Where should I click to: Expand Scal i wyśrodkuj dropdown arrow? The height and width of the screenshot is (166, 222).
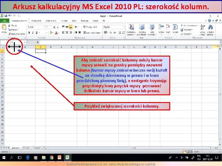101,33
